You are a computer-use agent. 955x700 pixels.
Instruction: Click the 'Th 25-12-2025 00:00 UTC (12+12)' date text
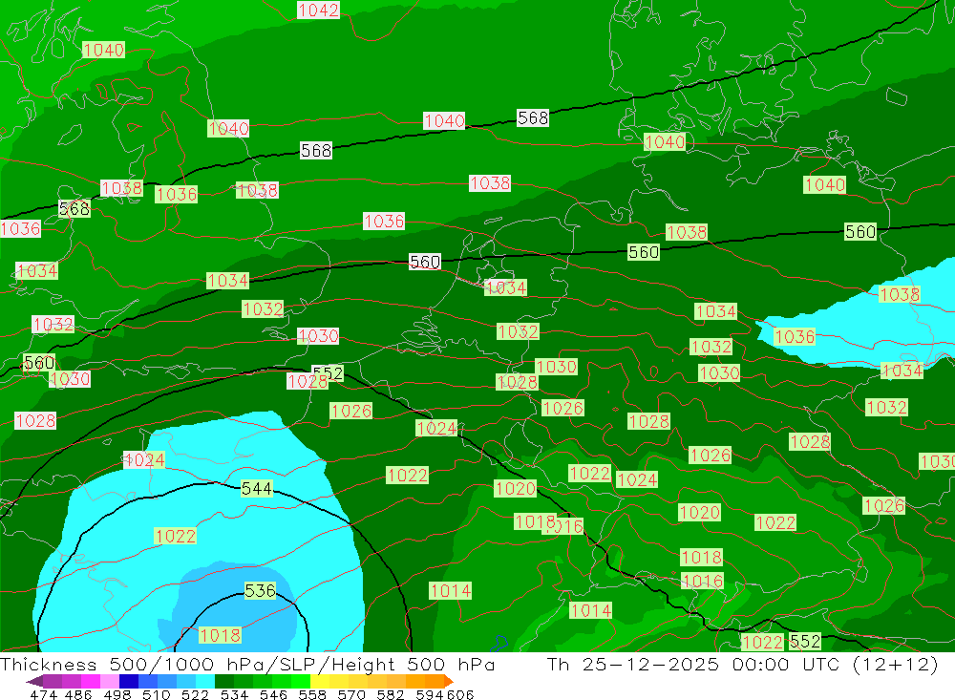coord(742,664)
